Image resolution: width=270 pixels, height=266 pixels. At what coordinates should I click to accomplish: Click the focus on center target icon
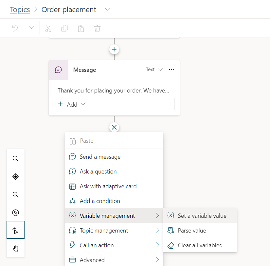click(15, 177)
